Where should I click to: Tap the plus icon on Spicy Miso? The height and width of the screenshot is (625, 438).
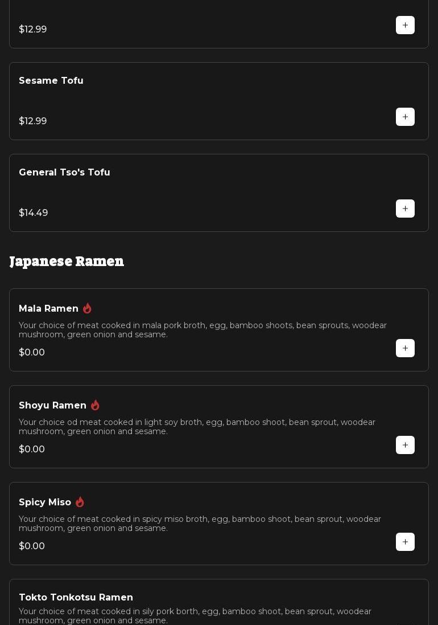405,542
